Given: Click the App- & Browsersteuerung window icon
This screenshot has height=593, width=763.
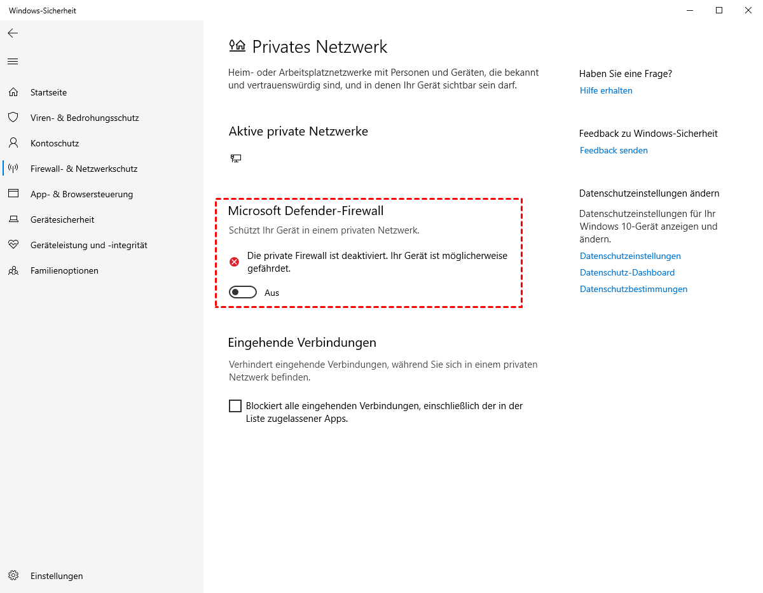Looking at the screenshot, I should pyautogui.click(x=13, y=194).
